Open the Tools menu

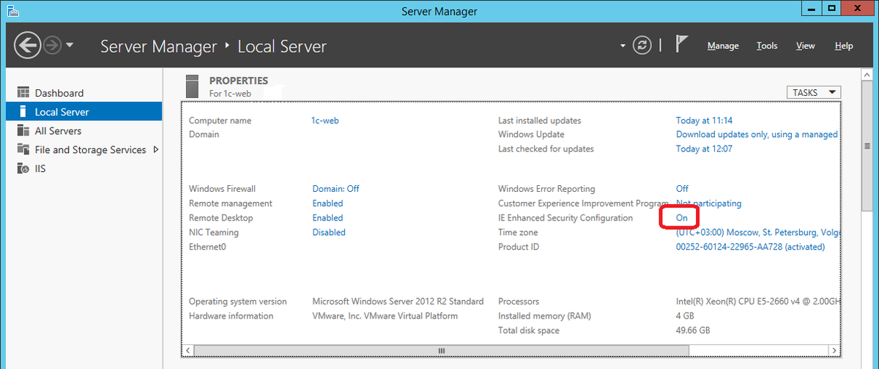coord(767,45)
